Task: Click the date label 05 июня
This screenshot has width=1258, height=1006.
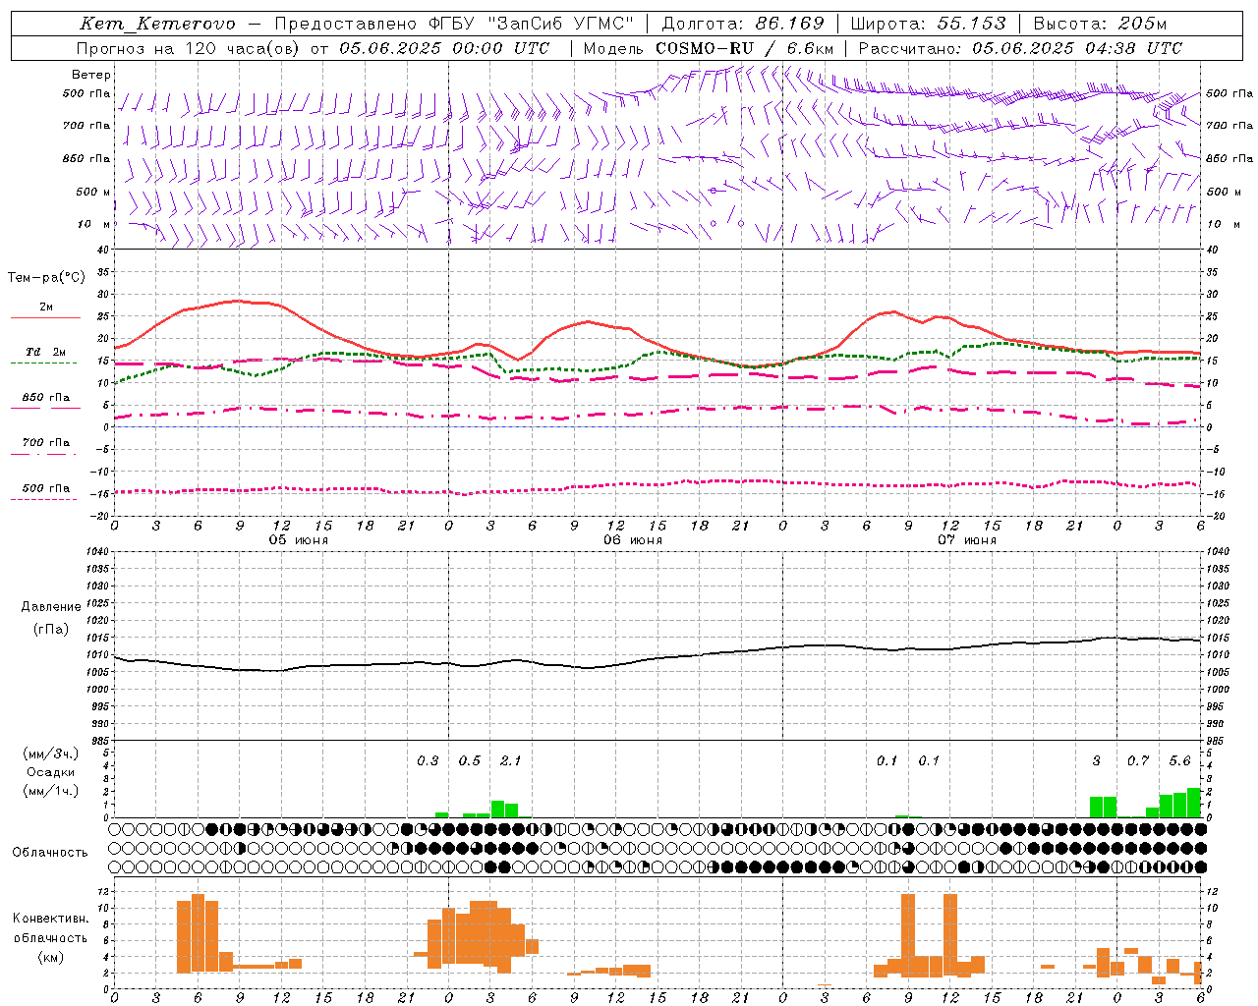Action: click(x=299, y=540)
